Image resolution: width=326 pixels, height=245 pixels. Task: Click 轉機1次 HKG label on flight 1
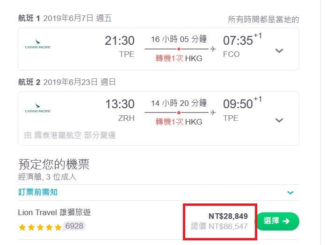tap(179, 58)
